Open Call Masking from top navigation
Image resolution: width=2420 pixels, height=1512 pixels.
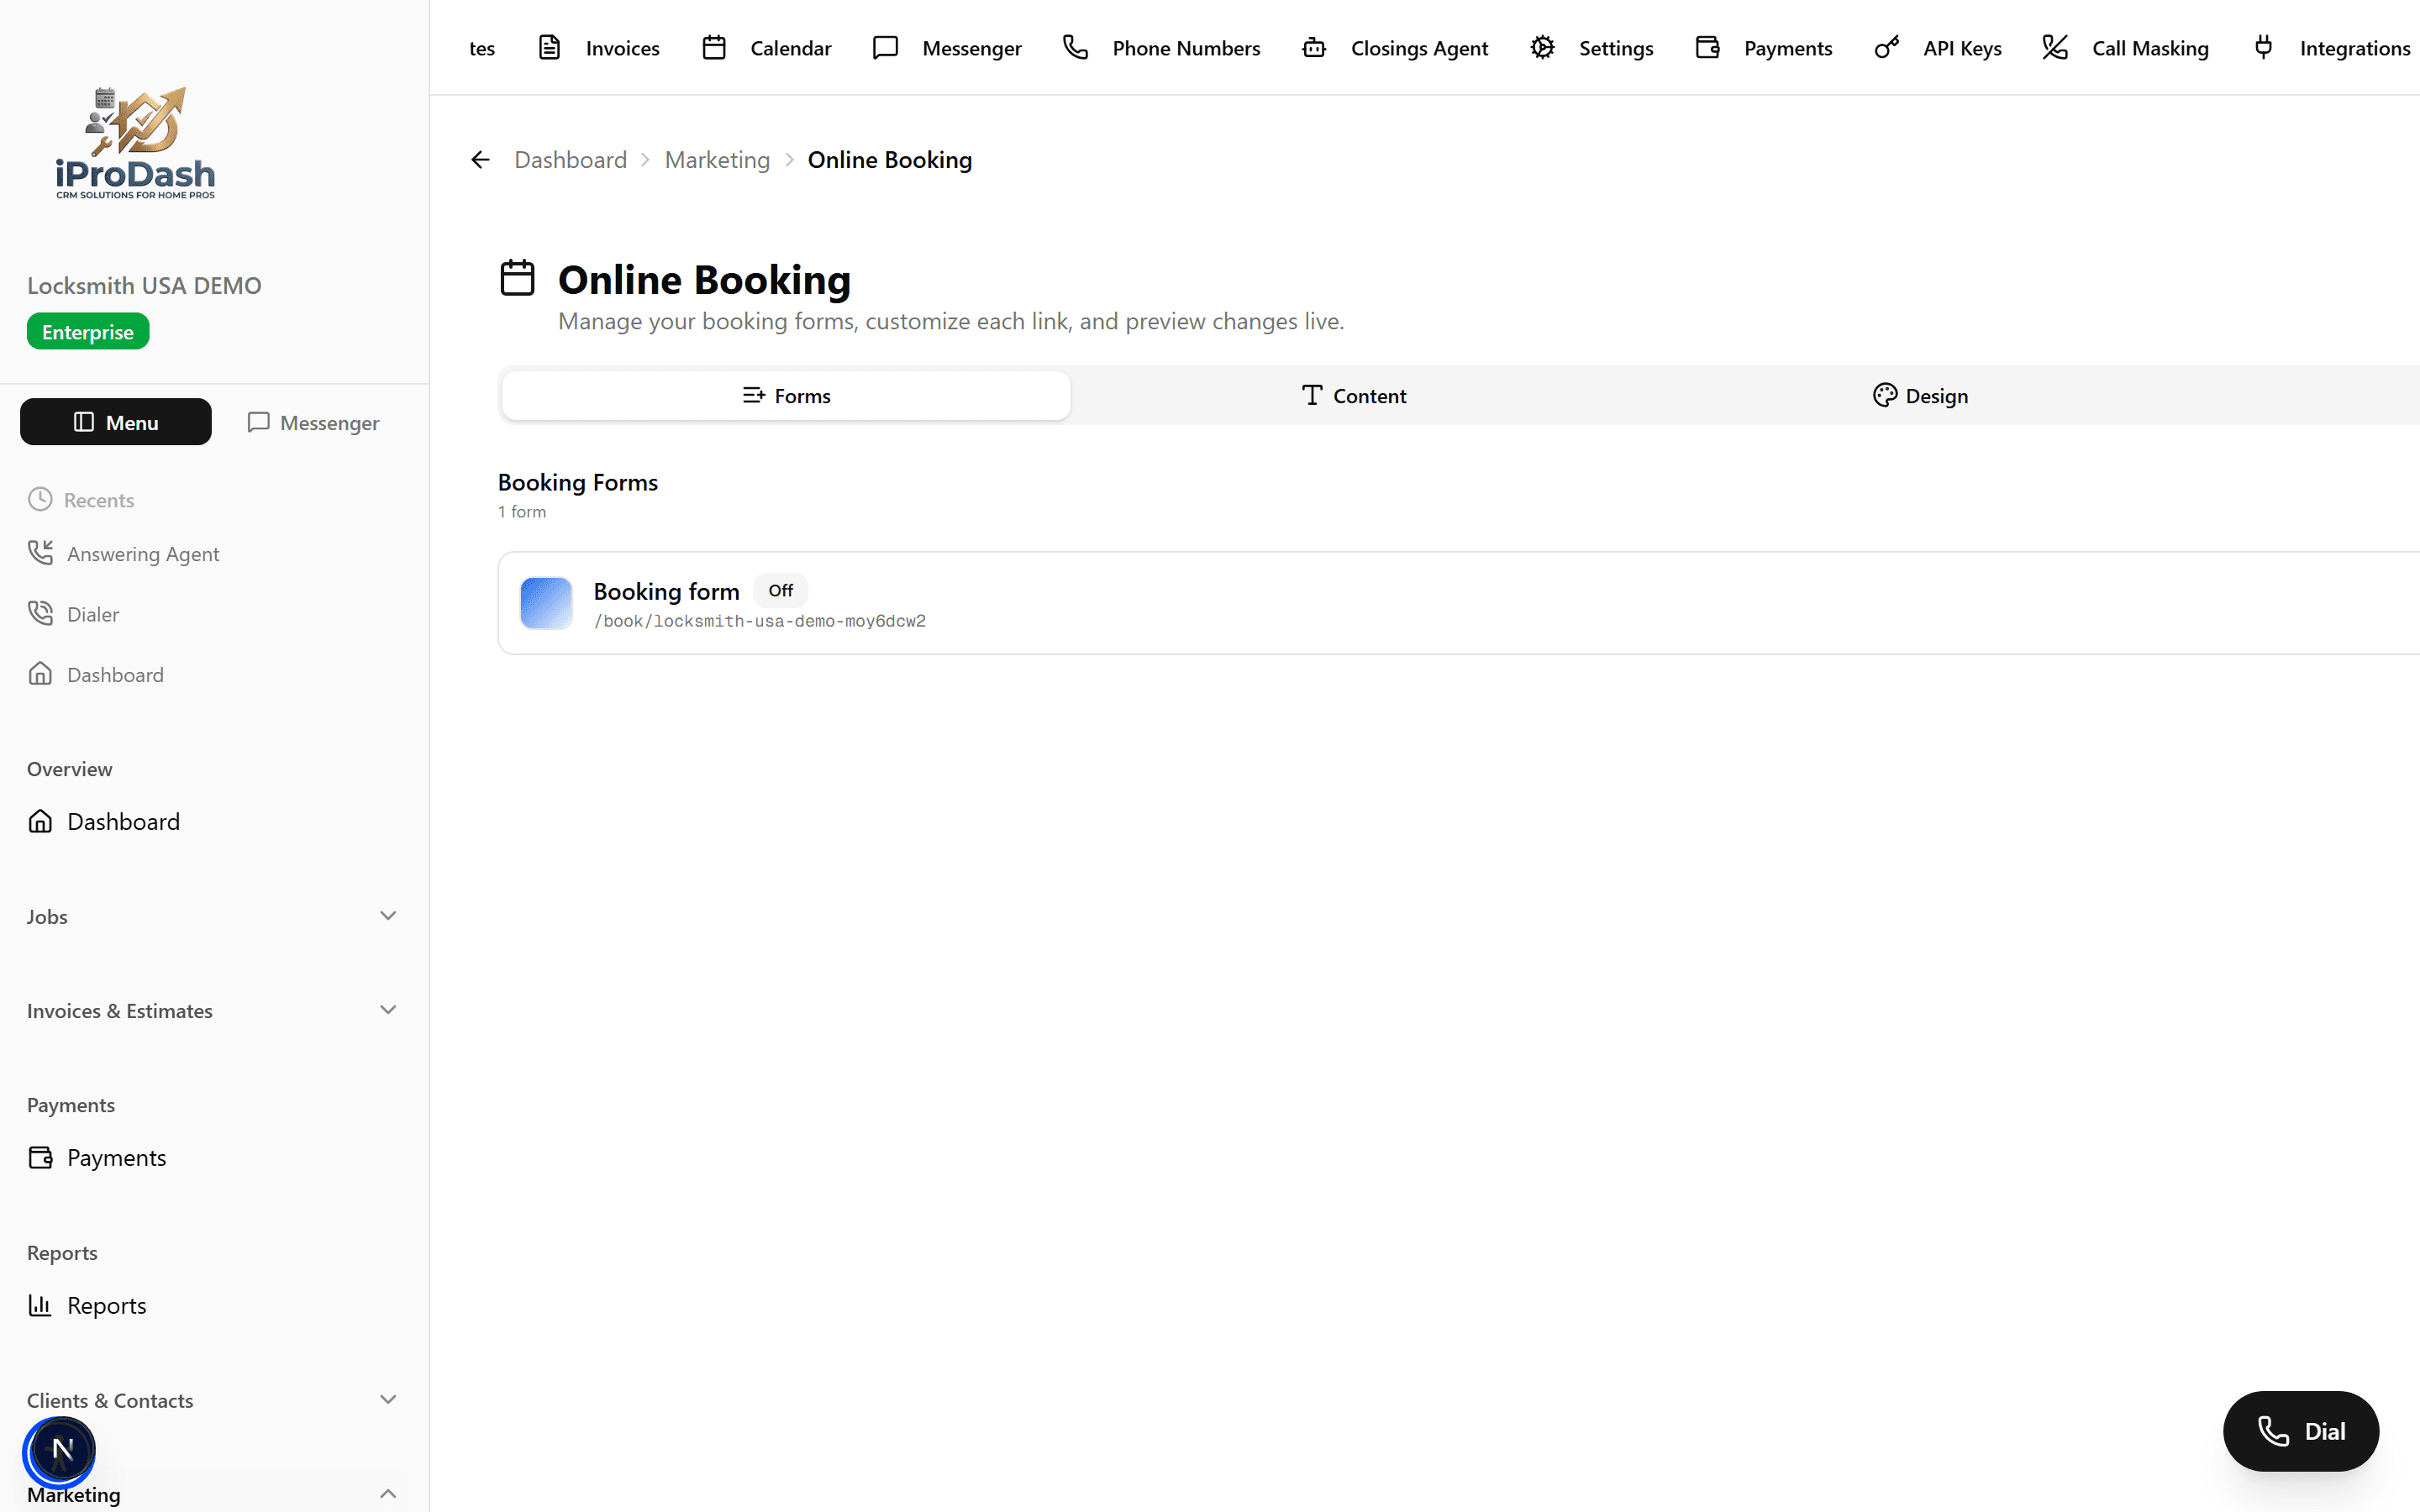[x=2126, y=48]
